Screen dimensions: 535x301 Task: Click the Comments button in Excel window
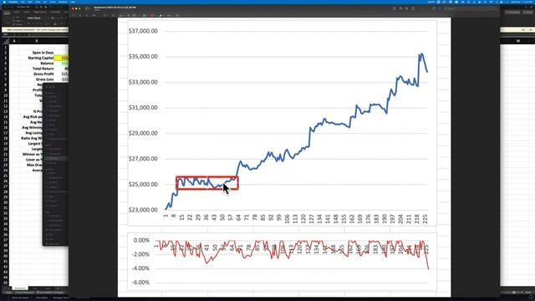pyautogui.click(x=512, y=13)
